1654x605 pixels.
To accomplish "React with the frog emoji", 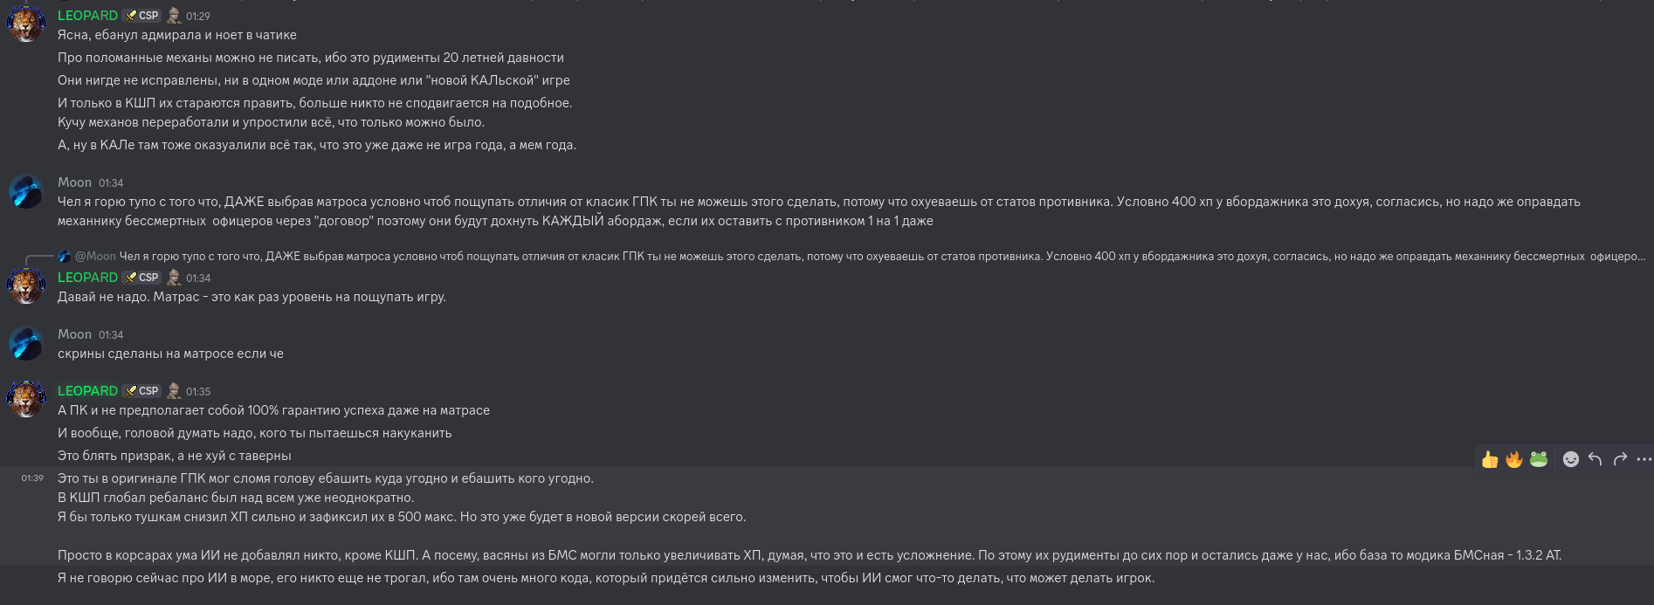I will click(x=1539, y=459).
